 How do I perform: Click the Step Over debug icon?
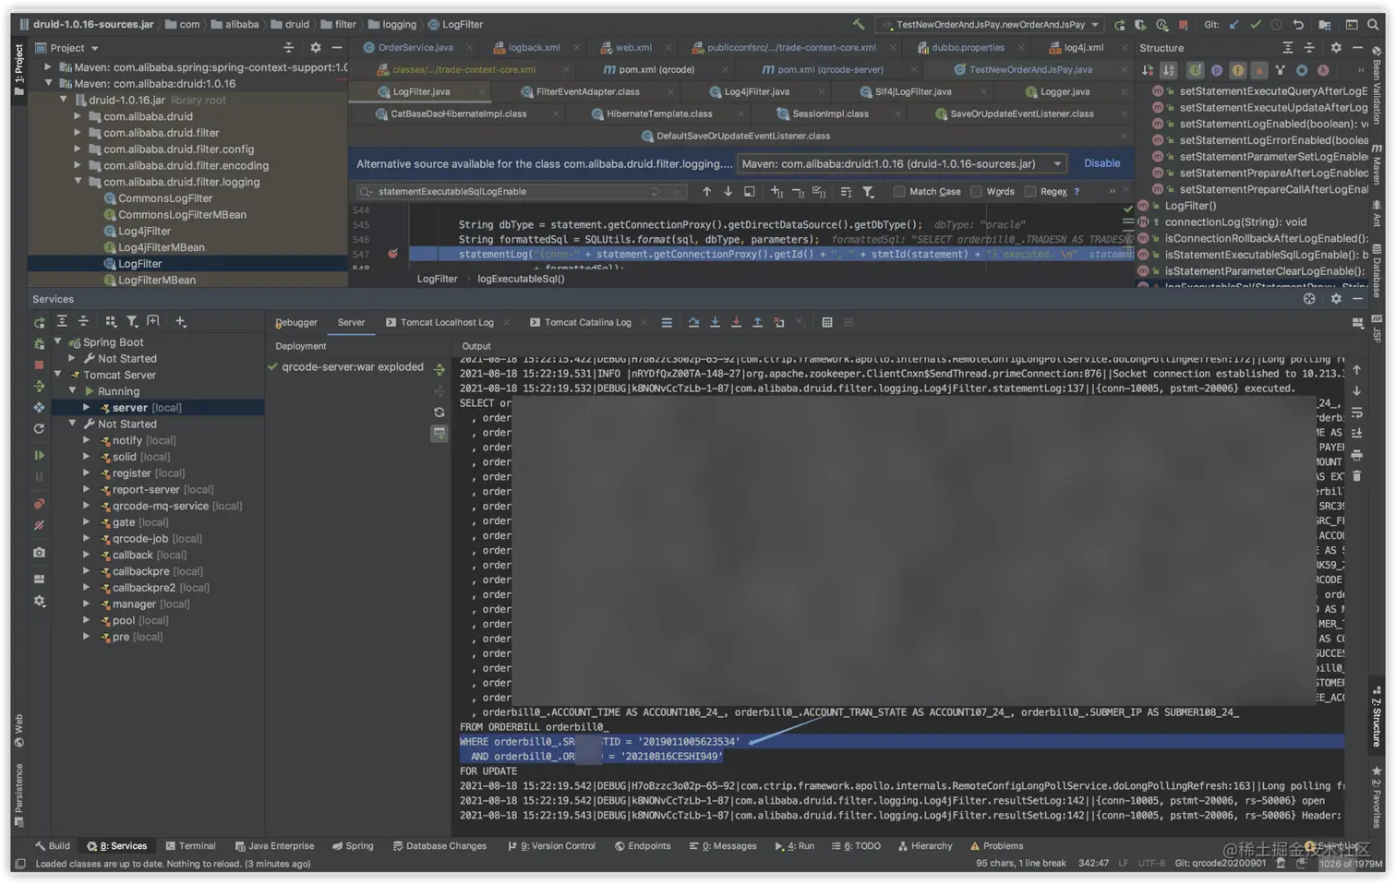tap(693, 322)
